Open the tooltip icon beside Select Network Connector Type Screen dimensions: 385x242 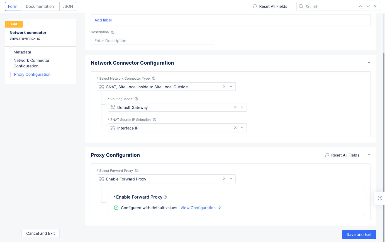153,78
